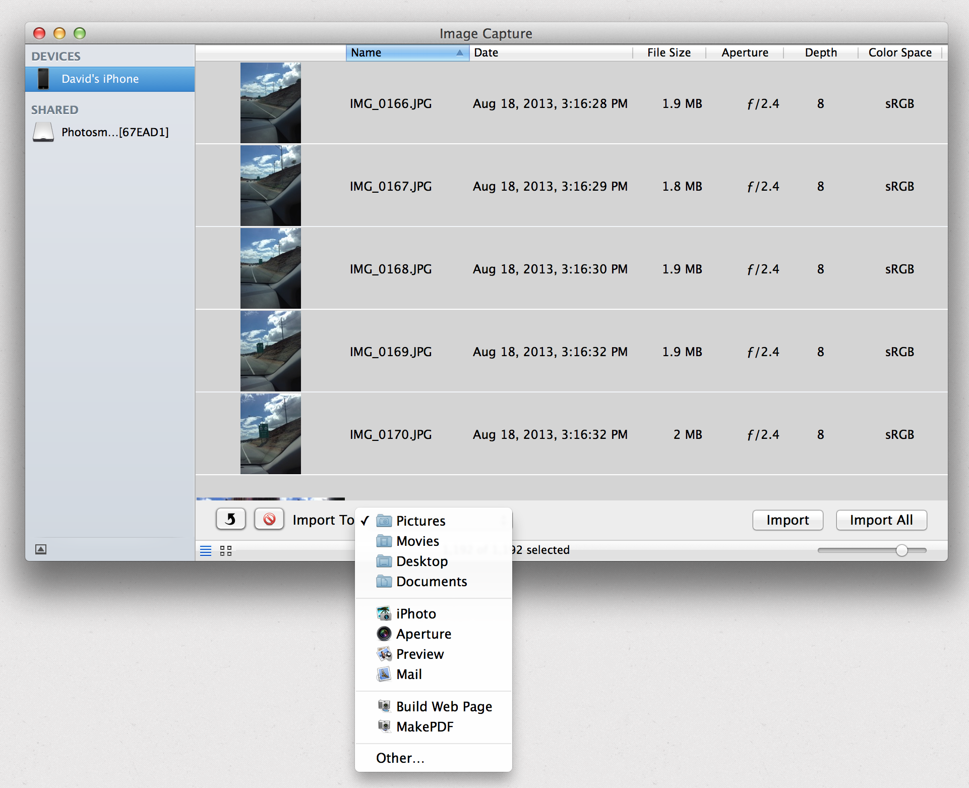Choose Movies folder in Import To menu
Image resolution: width=969 pixels, height=788 pixels.
[x=434, y=541]
